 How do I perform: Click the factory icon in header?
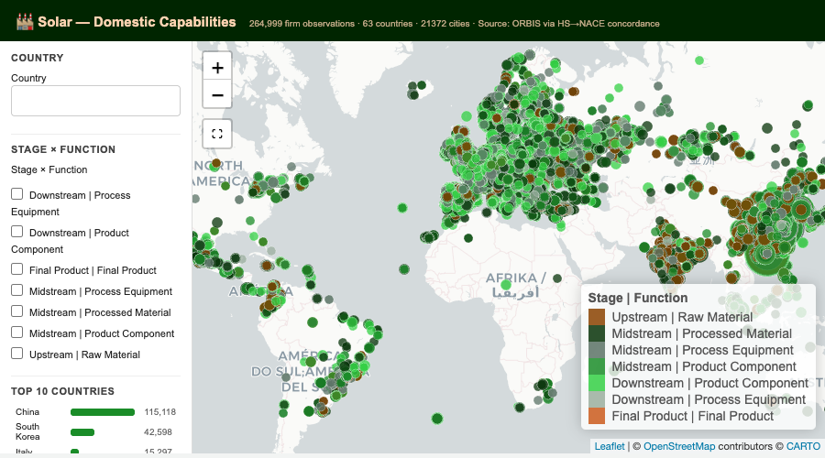pyautogui.click(x=24, y=22)
